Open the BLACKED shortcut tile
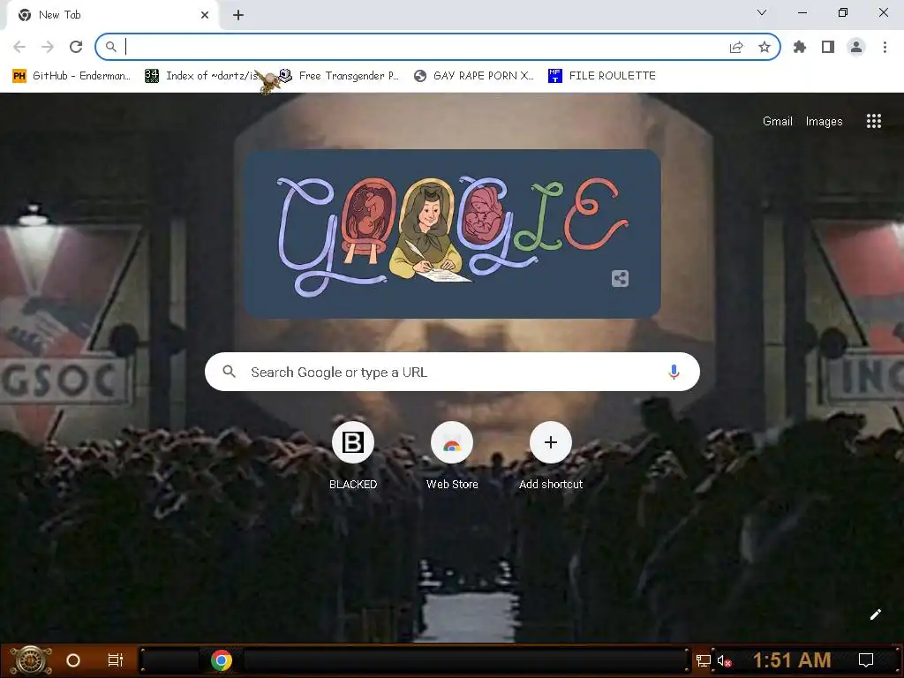904x678 pixels. click(353, 456)
